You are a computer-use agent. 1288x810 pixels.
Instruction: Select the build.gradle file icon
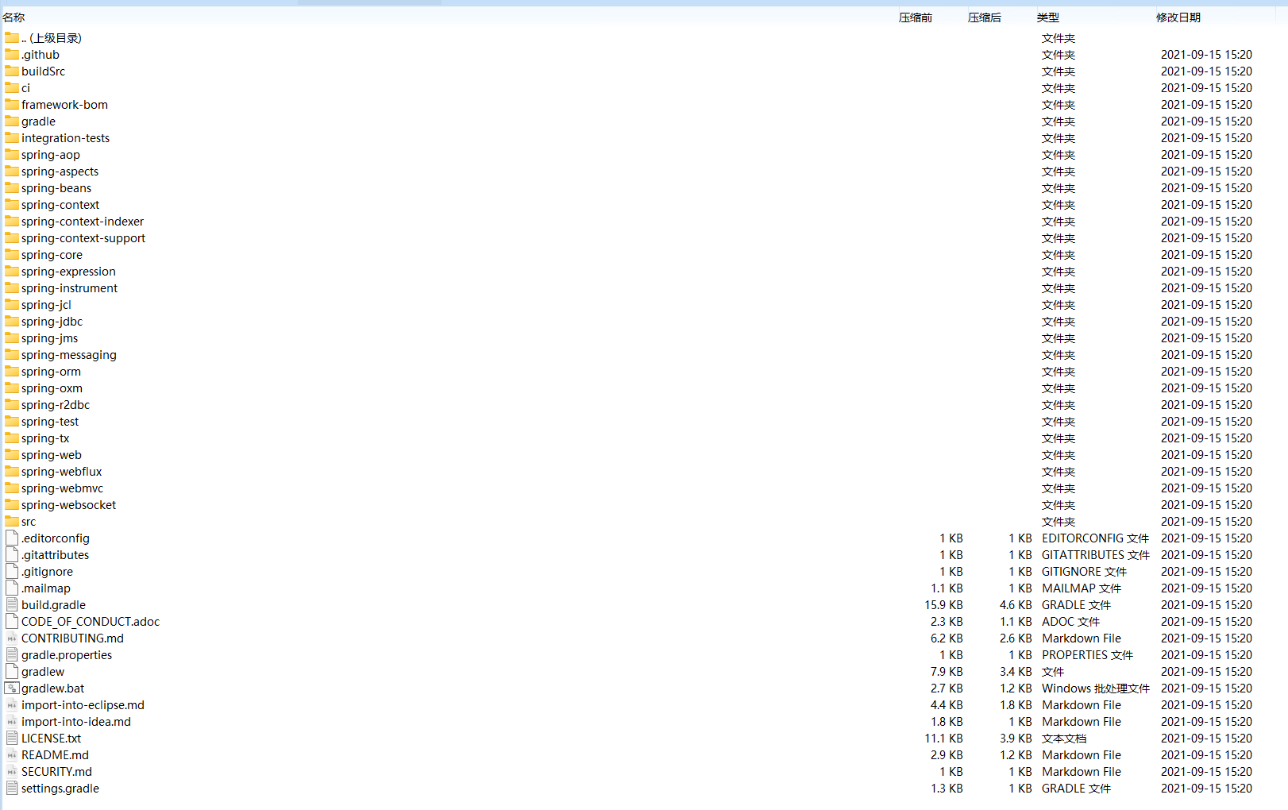tap(12, 604)
